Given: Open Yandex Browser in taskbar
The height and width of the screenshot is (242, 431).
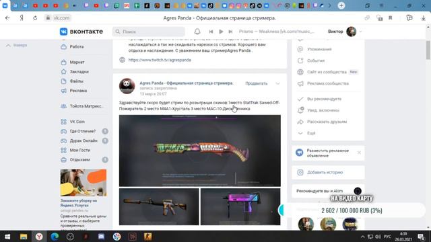Looking at the screenshot, I should pos(39,237).
